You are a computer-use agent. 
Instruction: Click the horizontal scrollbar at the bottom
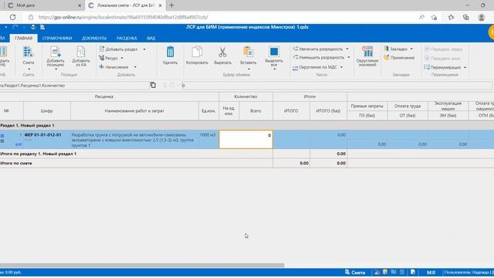[142, 266]
